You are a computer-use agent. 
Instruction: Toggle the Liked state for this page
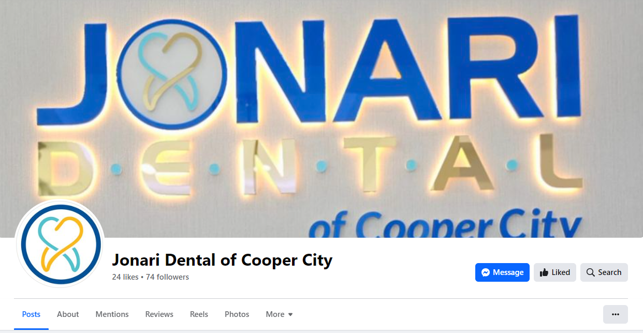tap(555, 272)
